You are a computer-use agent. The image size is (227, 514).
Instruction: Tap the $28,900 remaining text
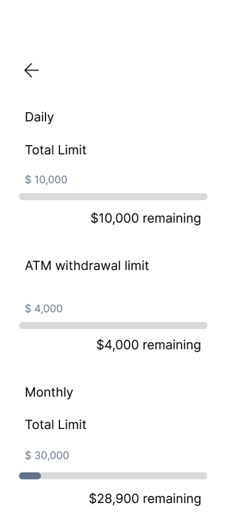click(145, 499)
